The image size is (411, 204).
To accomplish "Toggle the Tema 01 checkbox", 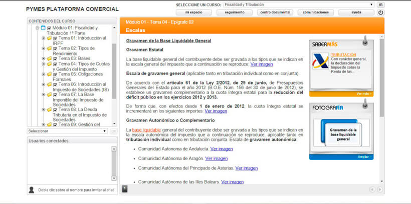I will [x=55, y=38].
